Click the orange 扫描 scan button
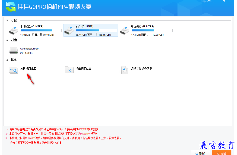The height and width of the screenshot is (155, 237). pyautogui.click(x=222, y=153)
